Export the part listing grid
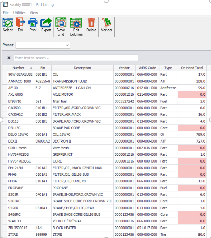Viewport: 211px width, 238px height. [x=46, y=23]
